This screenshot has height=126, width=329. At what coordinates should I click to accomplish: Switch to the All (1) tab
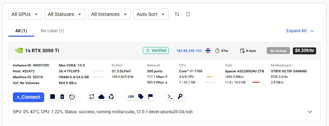click(21, 31)
